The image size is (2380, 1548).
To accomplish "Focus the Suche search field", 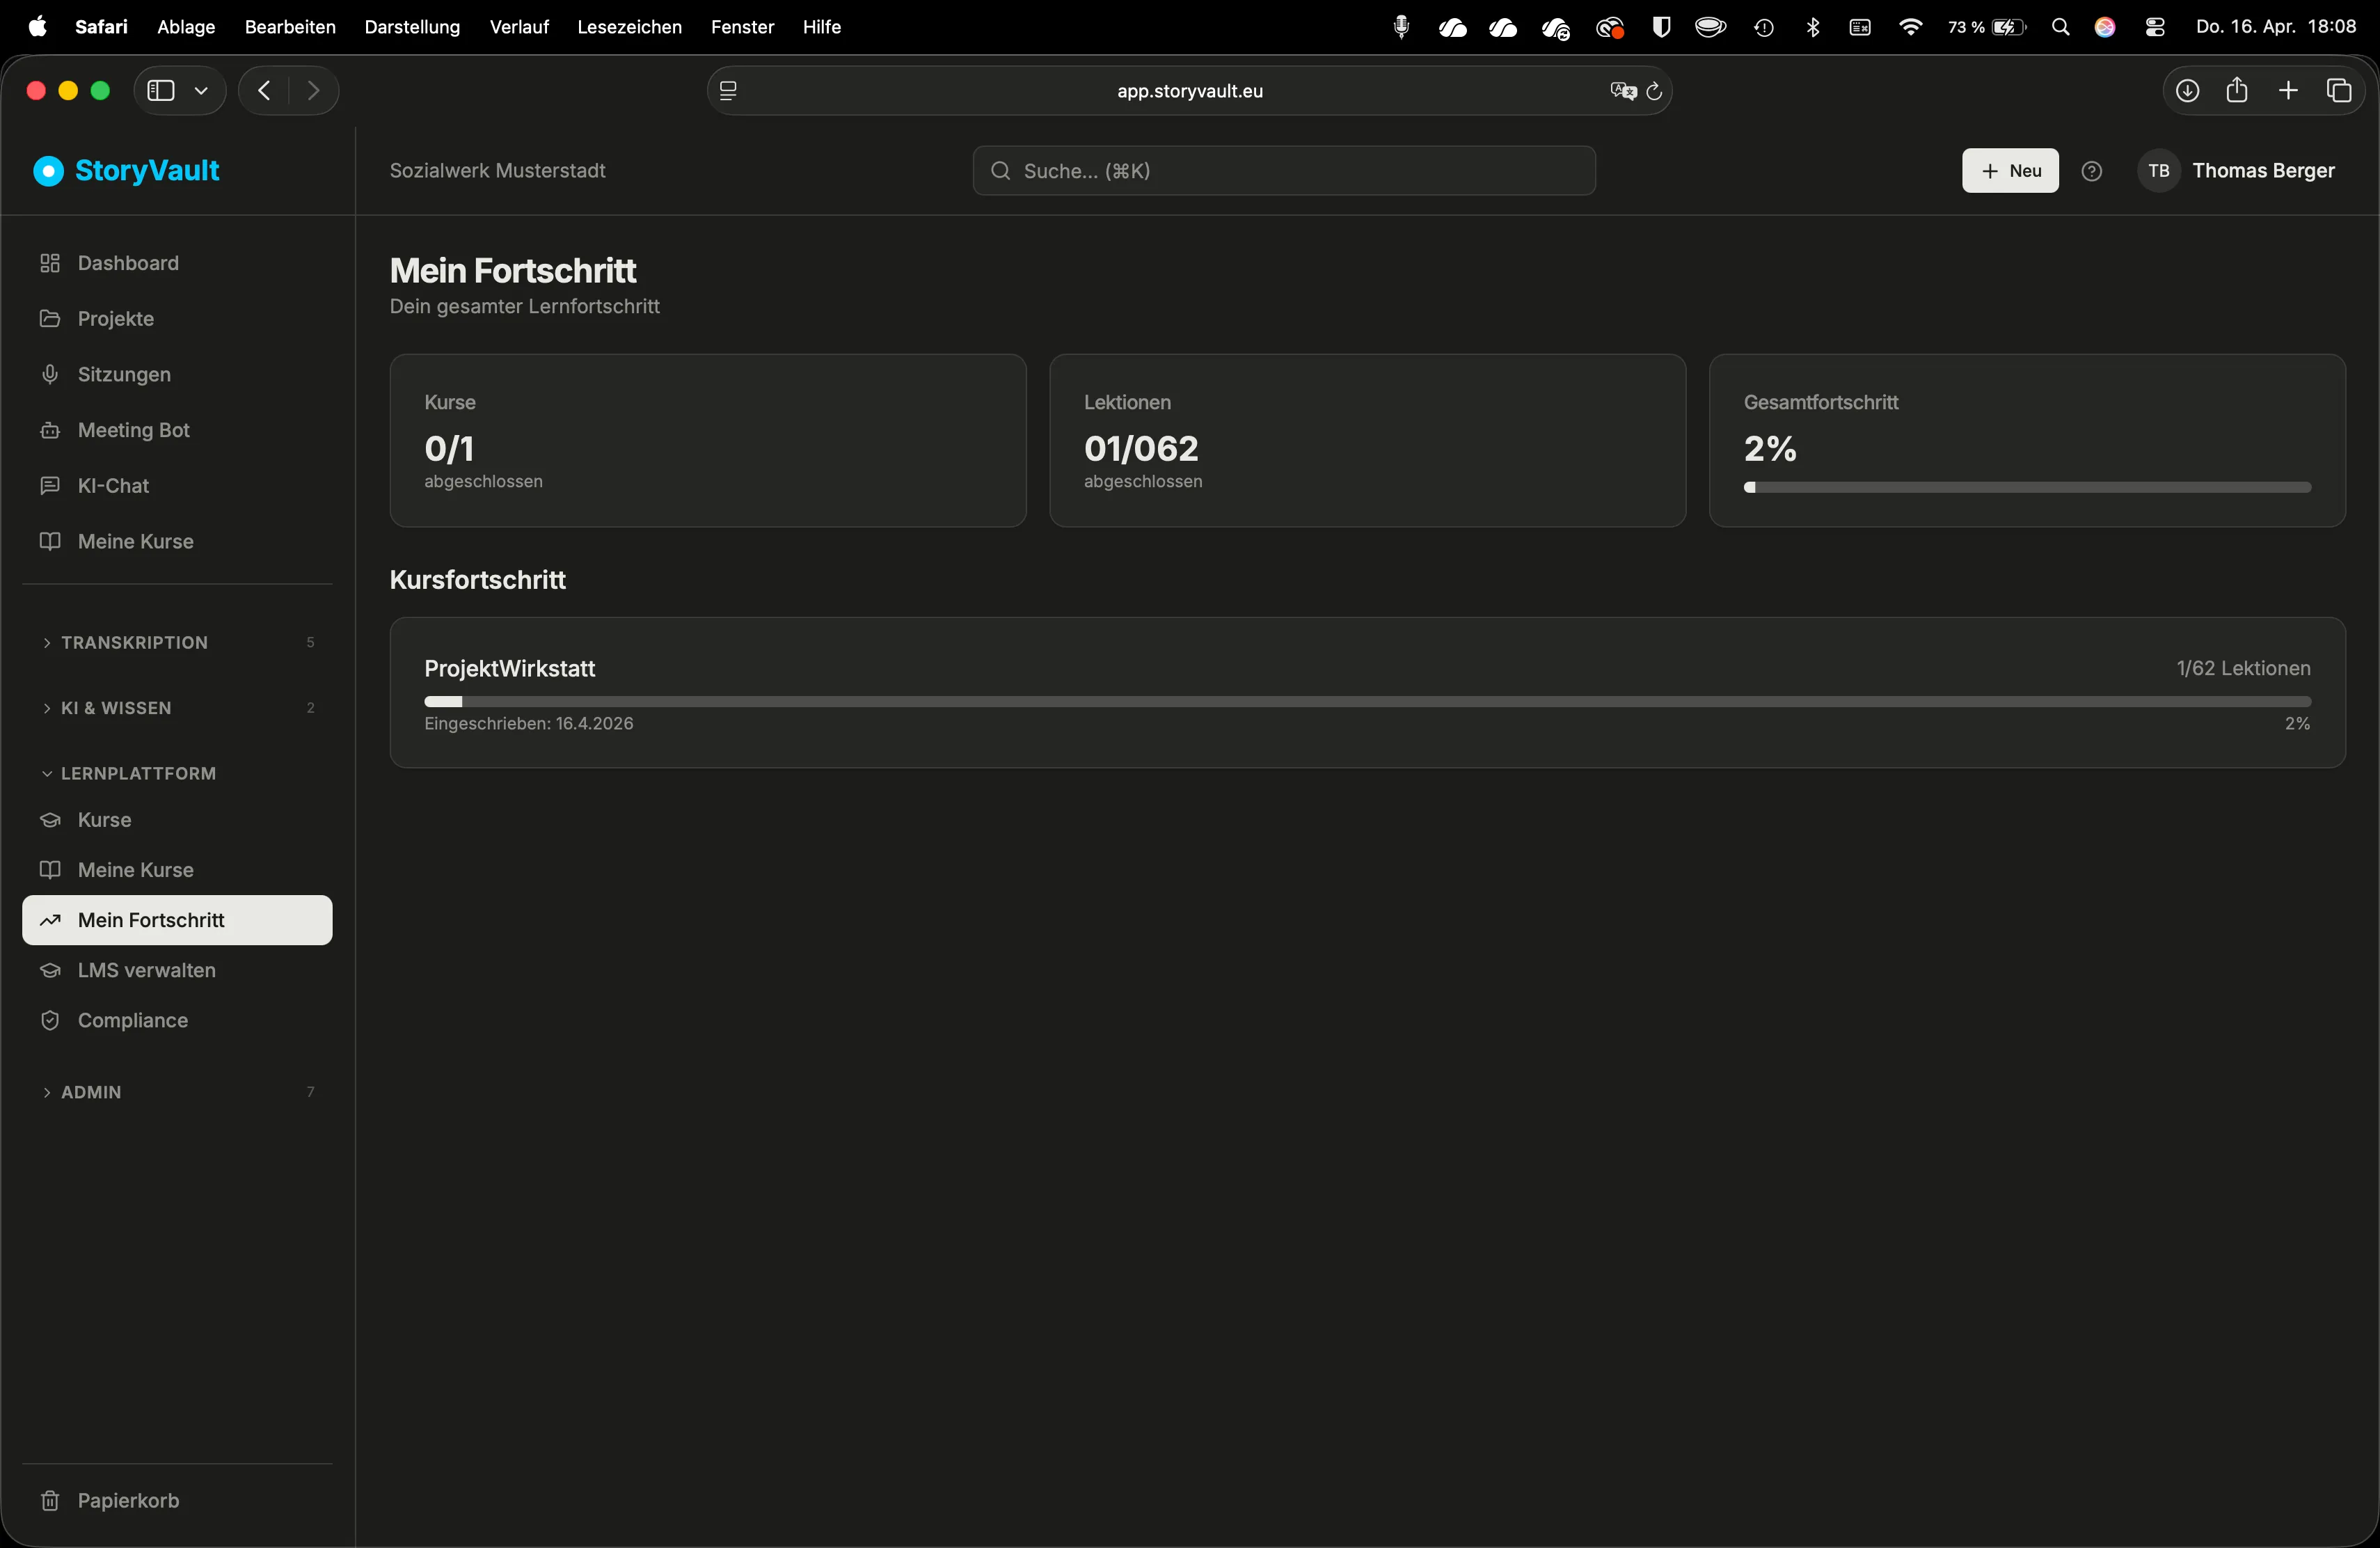I will (1284, 171).
